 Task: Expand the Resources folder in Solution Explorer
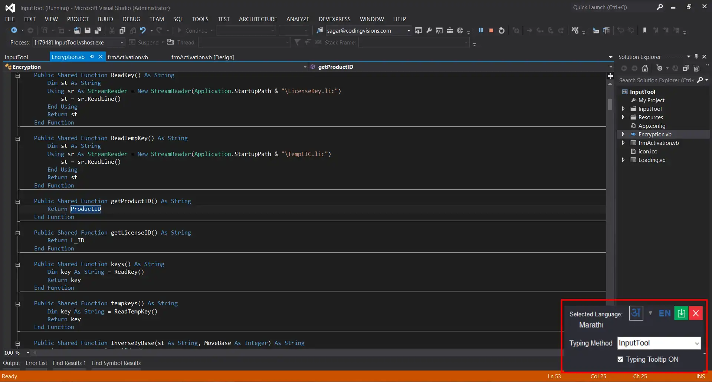tap(623, 117)
